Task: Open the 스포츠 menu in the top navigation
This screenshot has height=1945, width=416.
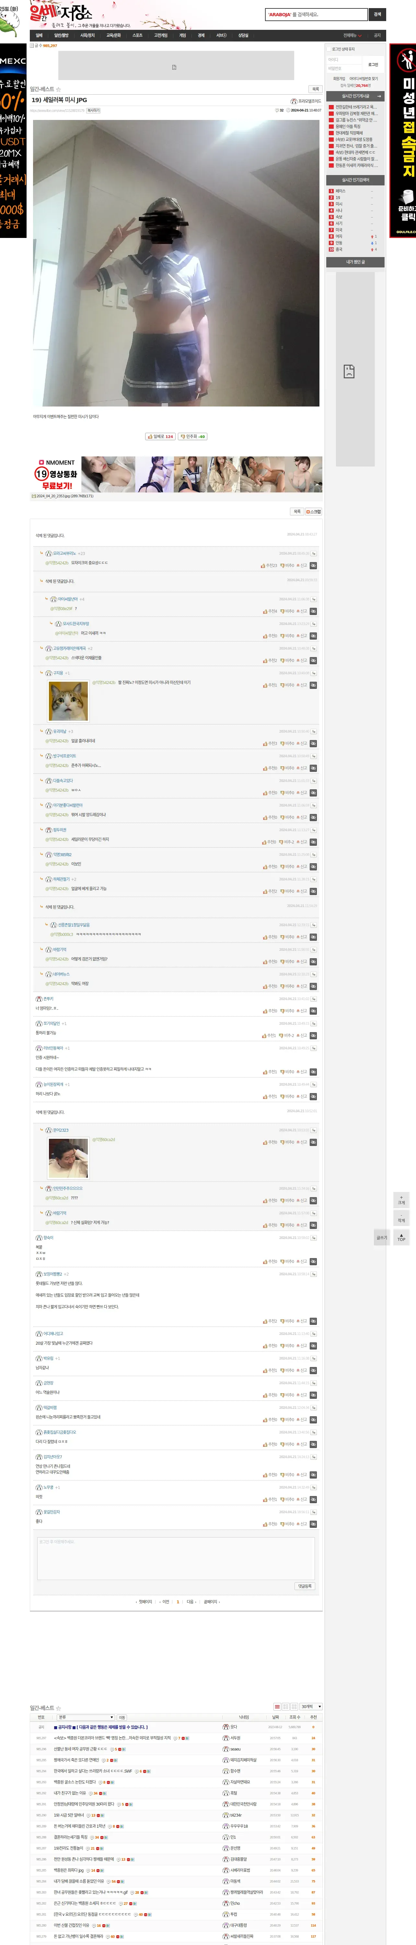Action: point(137,35)
